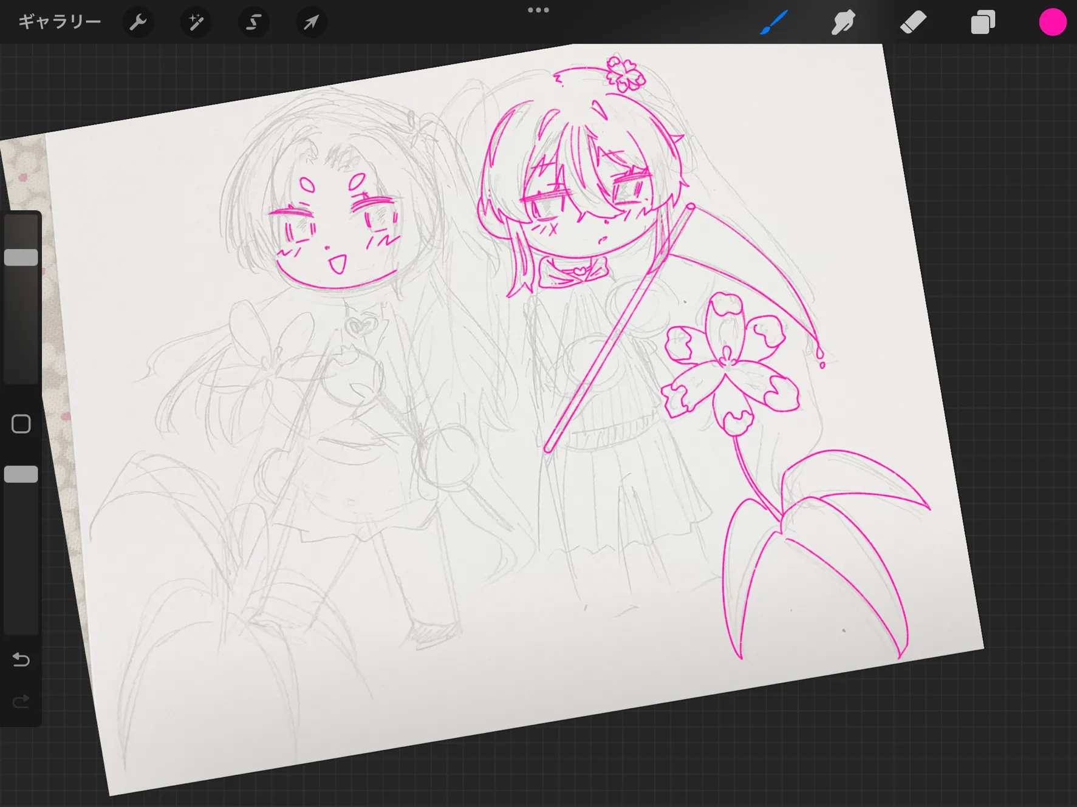Screen dimensions: 1077x807
Task: Undo the last stroke
Action: (x=21, y=659)
